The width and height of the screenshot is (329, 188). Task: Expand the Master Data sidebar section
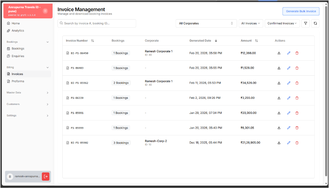pos(48,92)
